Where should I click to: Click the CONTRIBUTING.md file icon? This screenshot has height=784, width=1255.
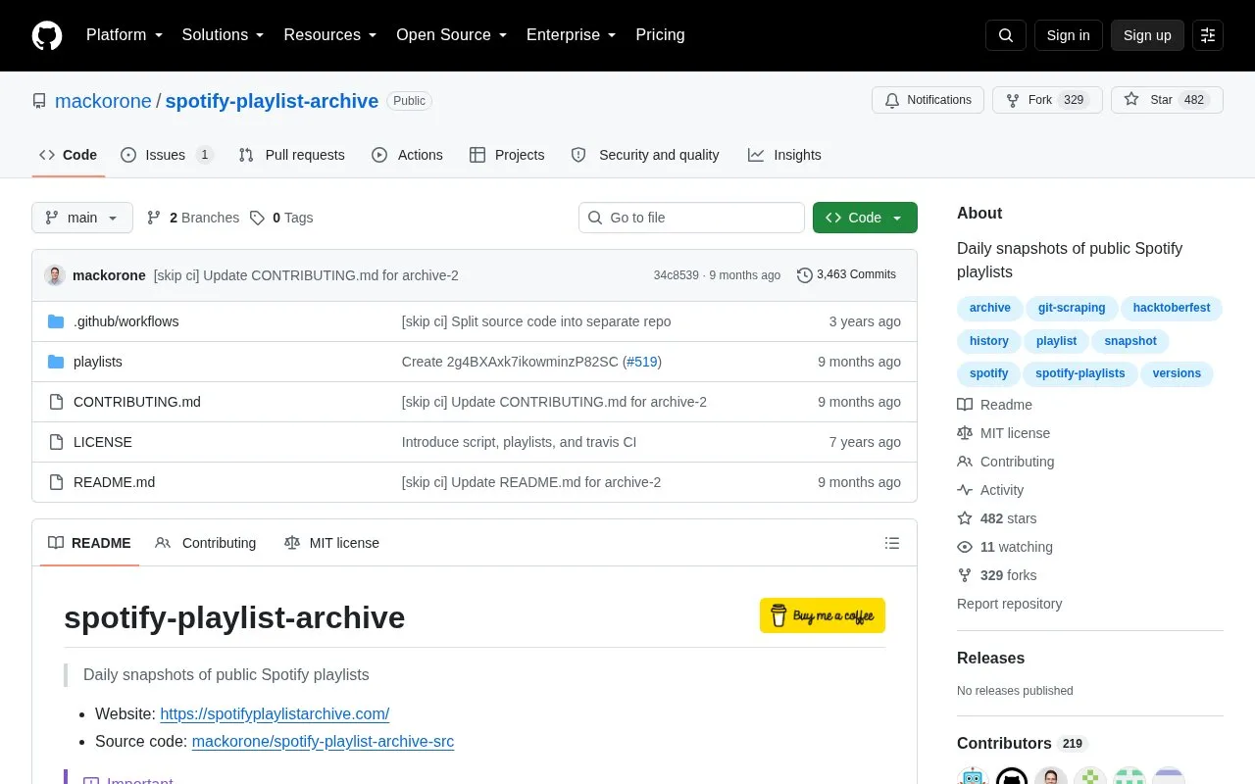[56, 402]
